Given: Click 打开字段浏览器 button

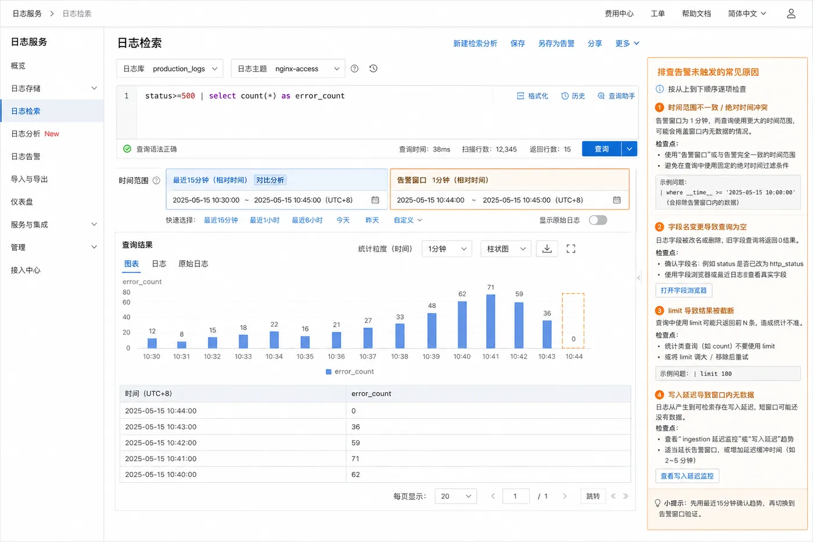Looking at the screenshot, I should [x=684, y=290].
